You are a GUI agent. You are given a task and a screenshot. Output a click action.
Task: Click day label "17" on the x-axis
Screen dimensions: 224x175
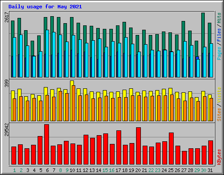click(x=118, y=170)
